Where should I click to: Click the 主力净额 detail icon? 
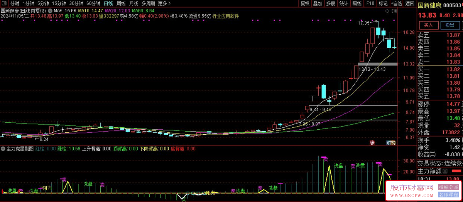click(x=445, y=171)
